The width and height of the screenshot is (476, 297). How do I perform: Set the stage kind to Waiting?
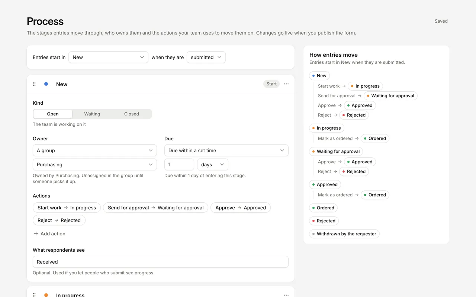(92, 114)
